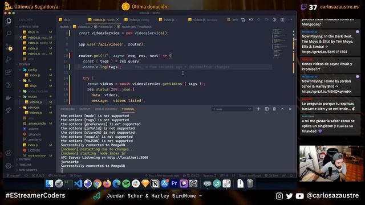Open Twitch app from the Dock
Screen dimensions: 365x205
pos(184,183)
